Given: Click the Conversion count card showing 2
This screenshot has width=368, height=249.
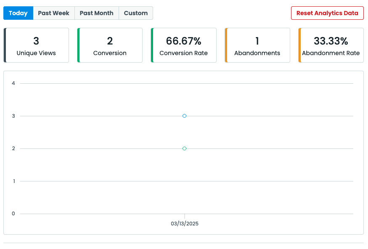Looking at the screenshot, I should pyautogui.click(x=110, y=45).
